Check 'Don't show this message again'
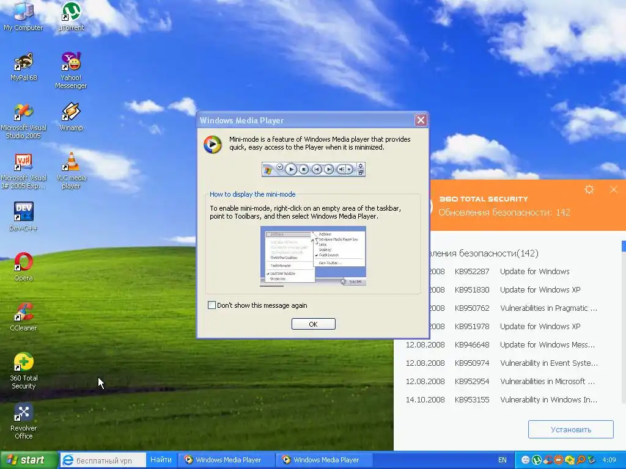Image resolution: width=626 pixels, height=469 pixels. coord(212,305)
